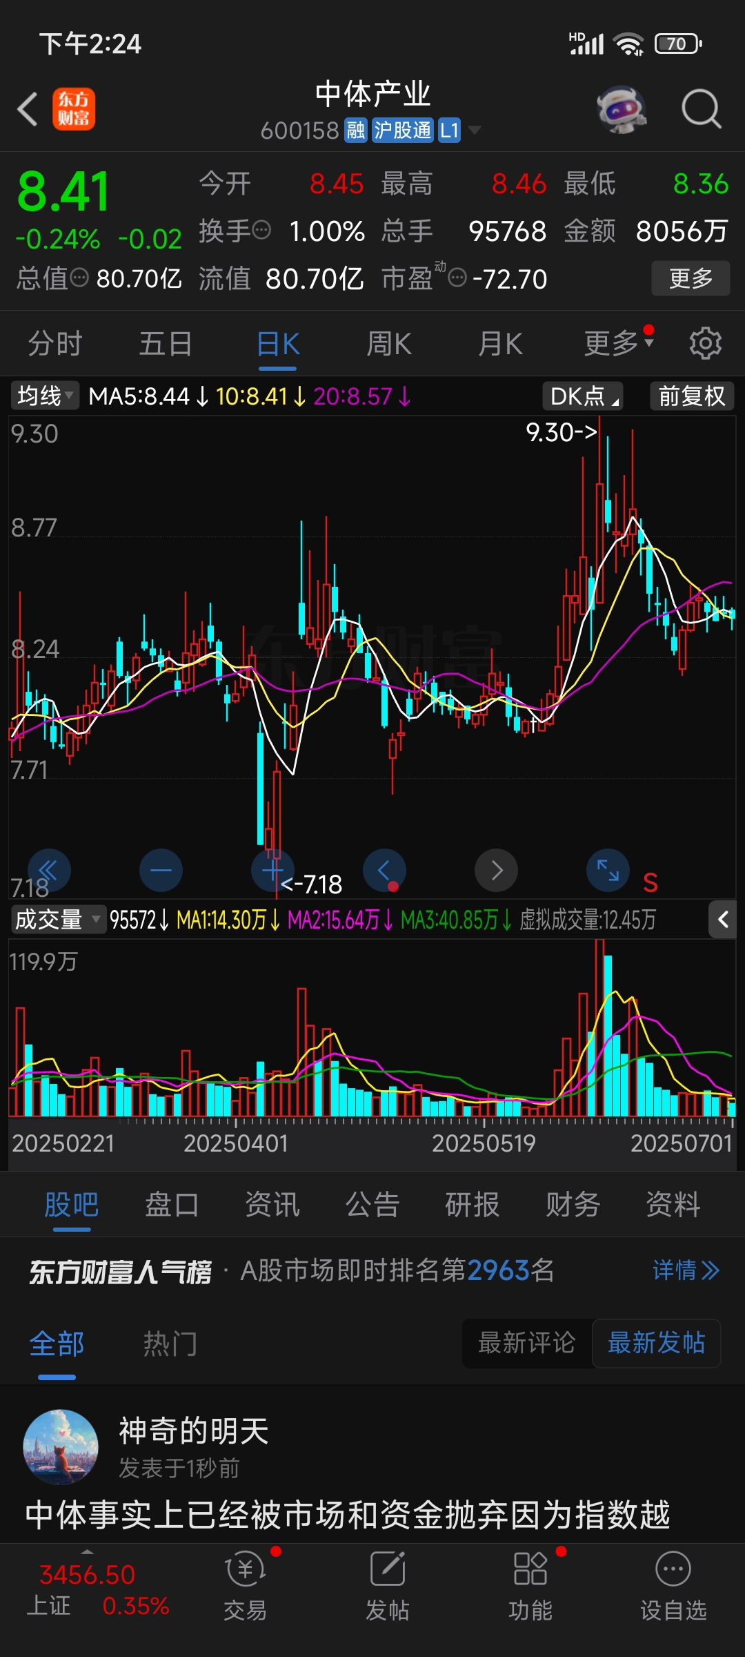Tap the 融 margin badge
745x1657 pixels.
click(356, 130)
